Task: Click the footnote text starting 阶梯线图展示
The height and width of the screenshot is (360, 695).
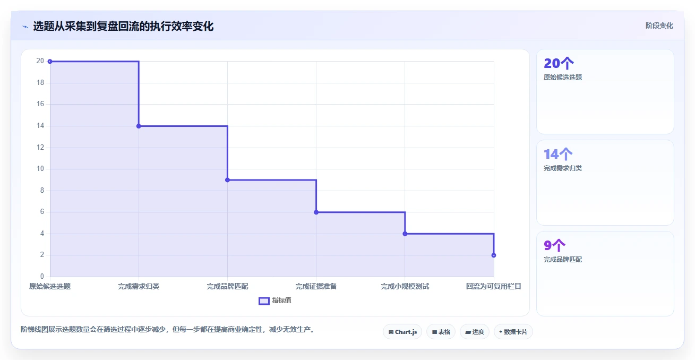Action: [169, 329]
